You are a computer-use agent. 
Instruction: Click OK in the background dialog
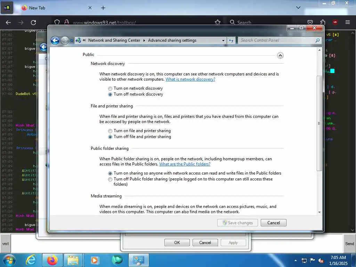(x=177, y=242)
